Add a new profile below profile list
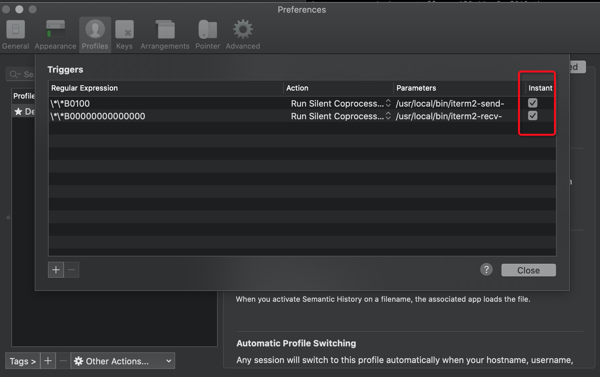Screen dimensions: 600x377 48,361
